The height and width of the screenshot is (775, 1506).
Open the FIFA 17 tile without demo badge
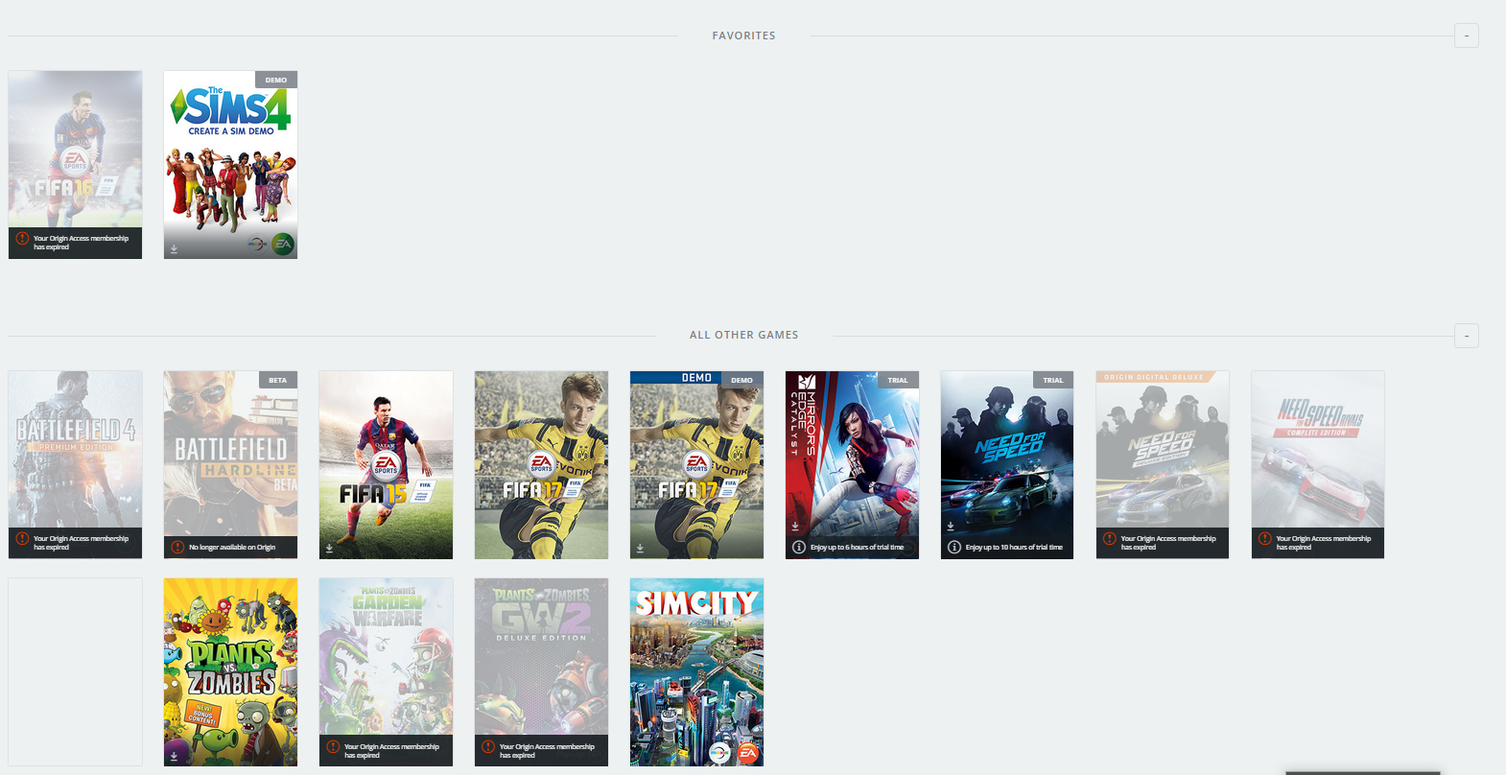pos(541,464)
